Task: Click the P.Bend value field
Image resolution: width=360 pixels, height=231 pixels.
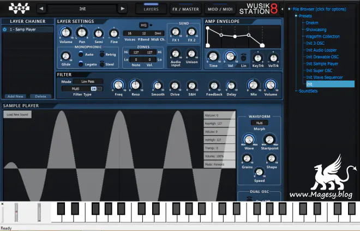Action: coord(143,33)
